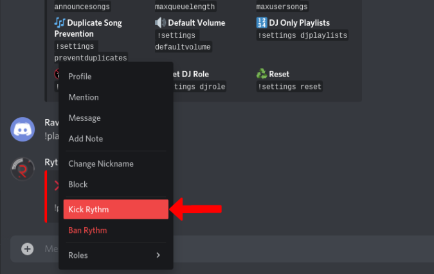Click the Reset recycle icon
This screenshot has height=274, width=434.
(x=262, y=74)
